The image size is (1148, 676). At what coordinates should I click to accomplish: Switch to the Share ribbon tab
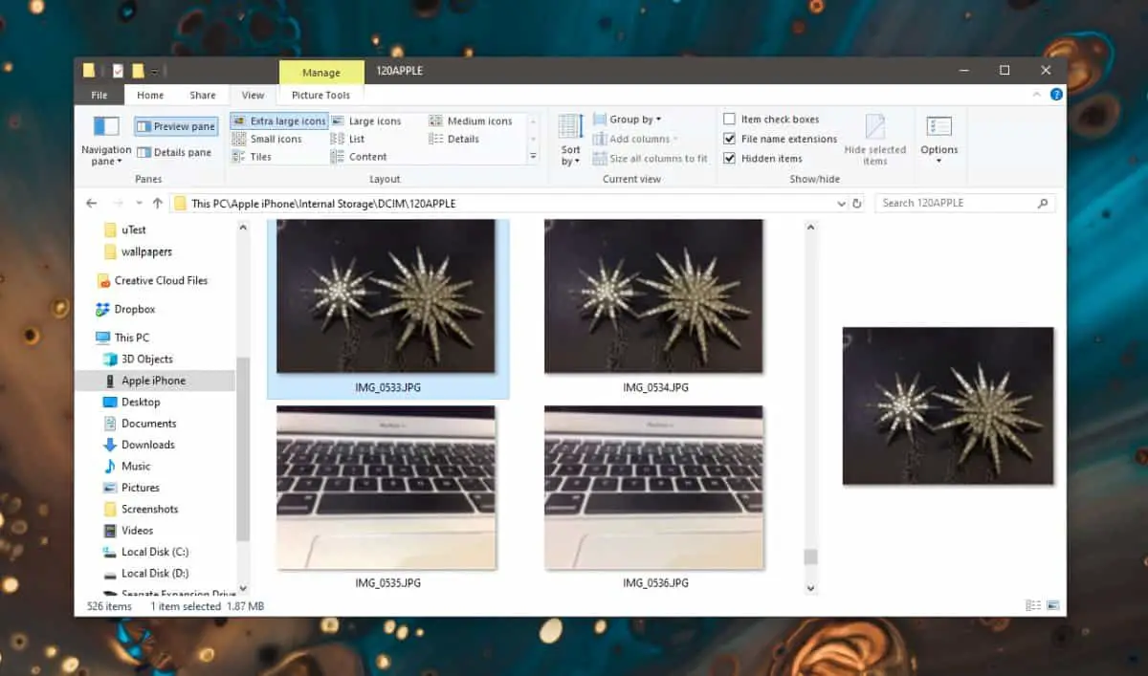(x=203, y=96)
